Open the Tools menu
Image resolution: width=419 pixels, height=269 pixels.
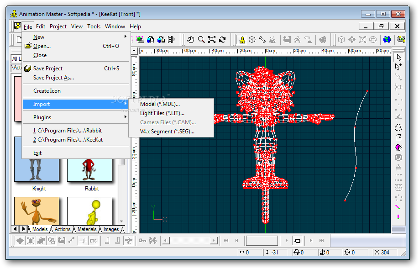tap(94, 26)
